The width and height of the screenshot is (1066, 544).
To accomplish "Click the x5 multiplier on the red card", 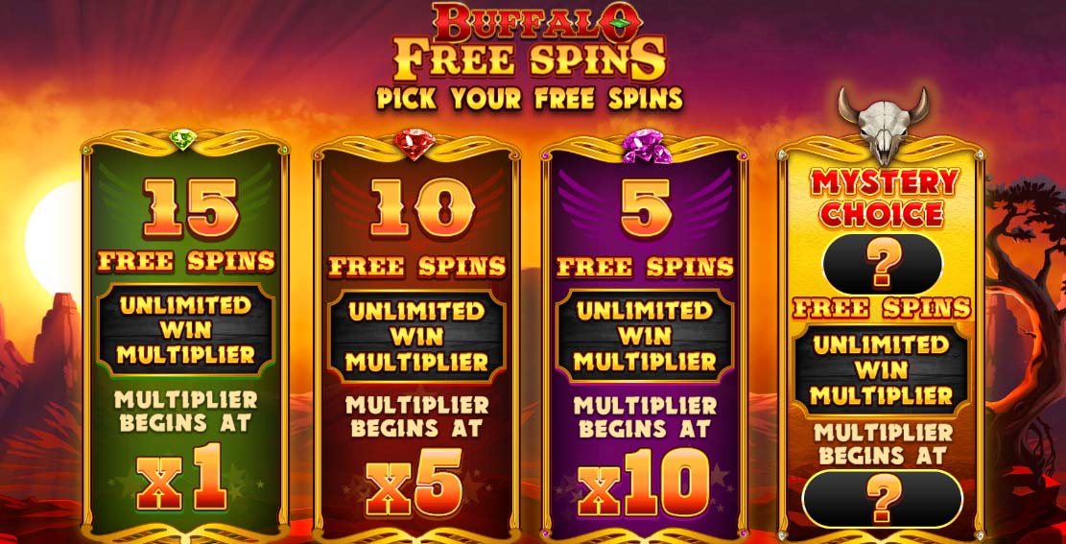I will point(415,483).
